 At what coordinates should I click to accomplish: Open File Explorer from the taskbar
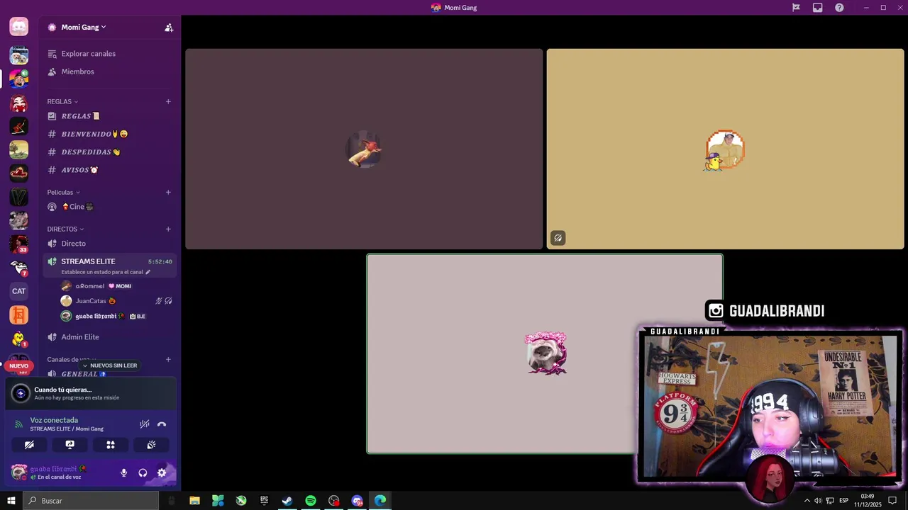click(194, 501)
